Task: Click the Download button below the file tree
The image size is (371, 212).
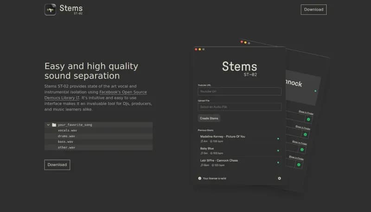Action: click(x=57, y=165)
